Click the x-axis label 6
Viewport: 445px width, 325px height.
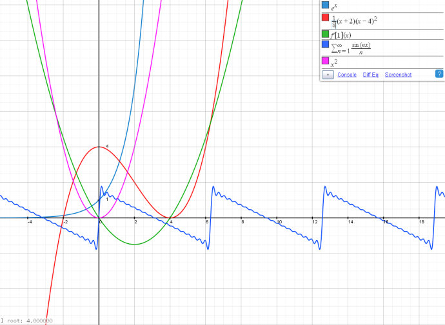coord(207,222)
